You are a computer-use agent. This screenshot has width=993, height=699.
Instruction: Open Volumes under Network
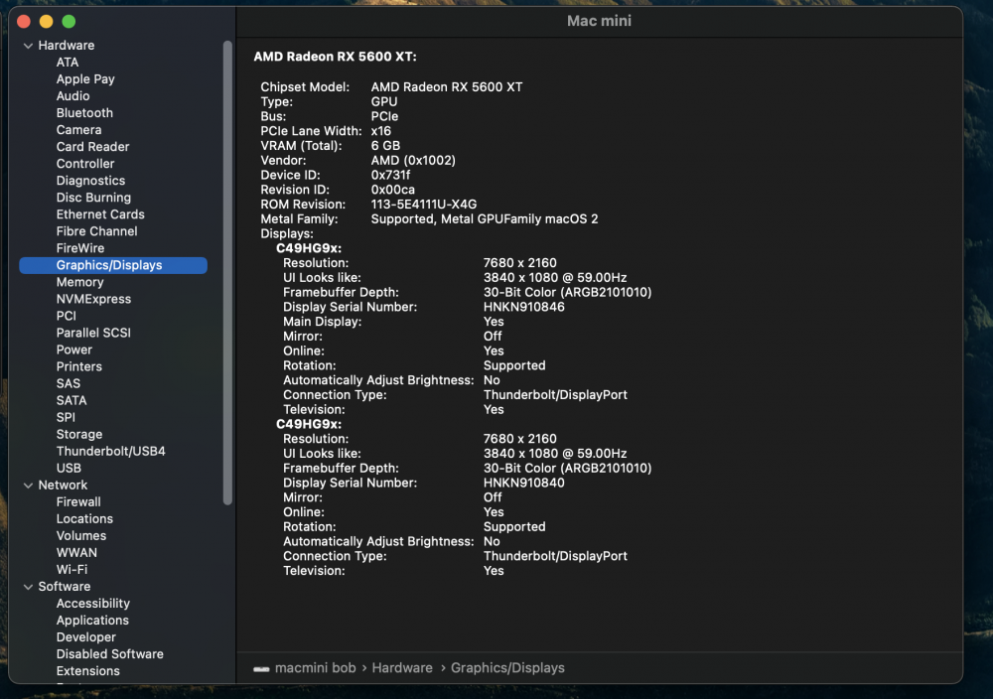(81, 535)
